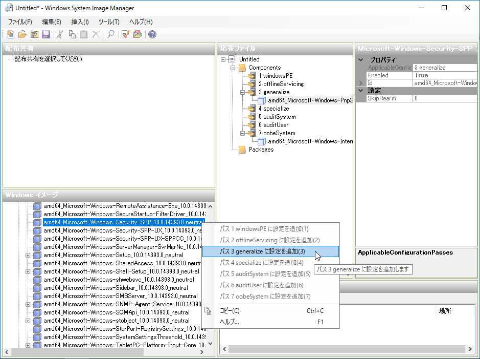480x359 pixels.
Task: Click the SkipRearm value field
Action: [x=445, y=98]
